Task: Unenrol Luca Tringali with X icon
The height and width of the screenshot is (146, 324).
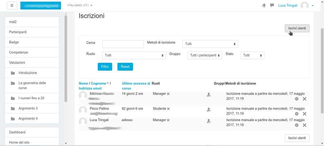Action: [x=304, y=125]
